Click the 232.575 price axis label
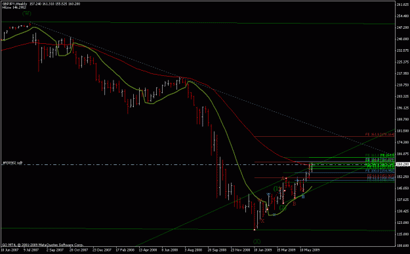 point(403,50)
